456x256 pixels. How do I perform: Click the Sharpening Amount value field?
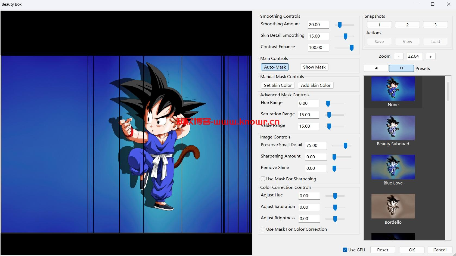click(x=316, y=157)
